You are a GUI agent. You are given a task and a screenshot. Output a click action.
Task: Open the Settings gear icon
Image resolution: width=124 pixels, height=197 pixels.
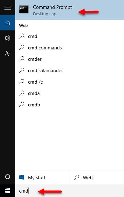coord(8,38)
